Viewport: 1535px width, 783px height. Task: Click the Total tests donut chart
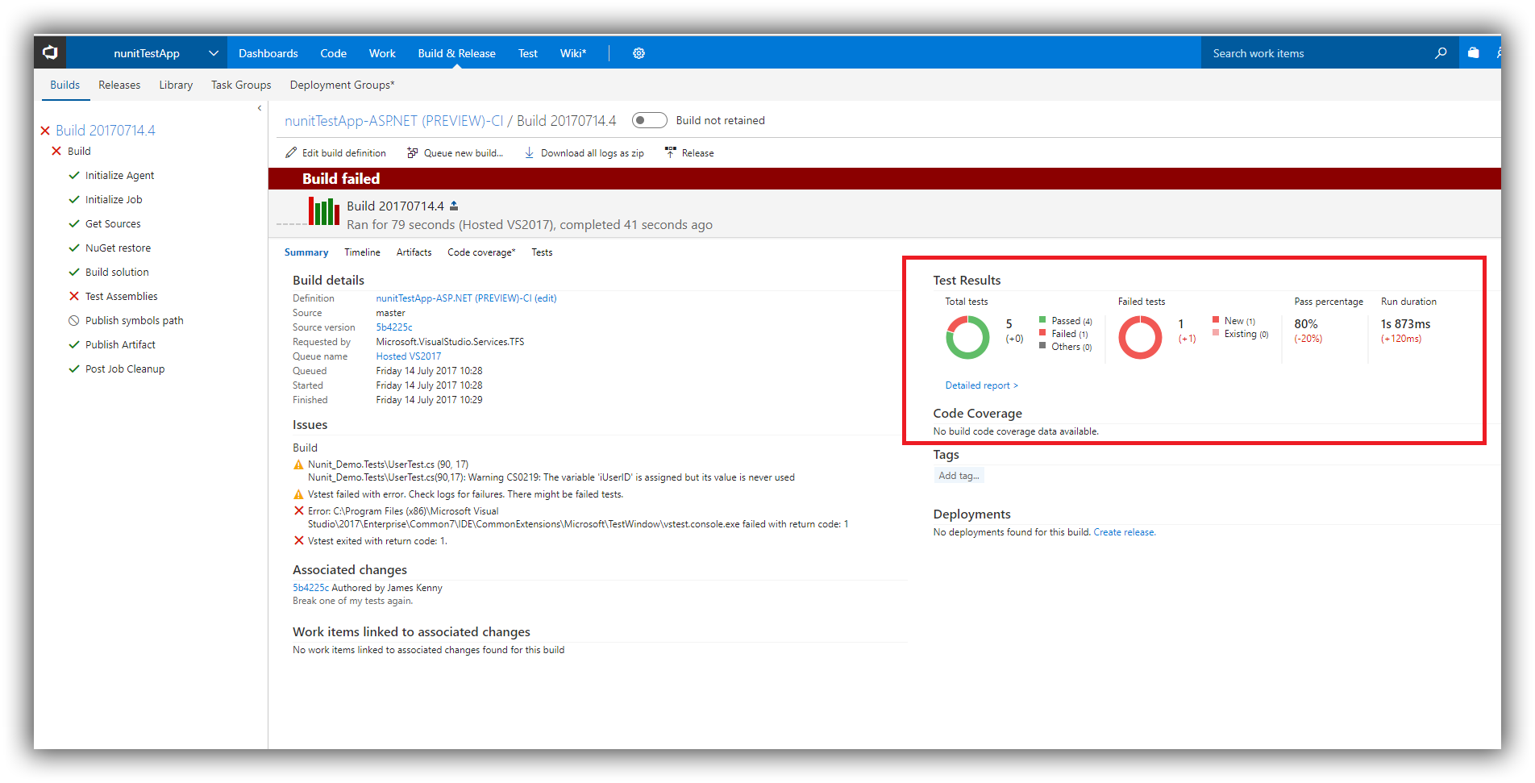(x=967, y=337)
